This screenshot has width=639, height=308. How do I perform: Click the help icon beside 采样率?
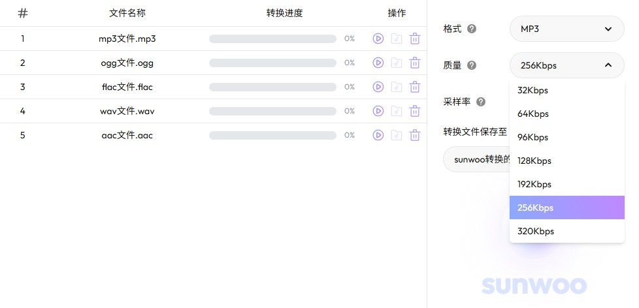pos(481,102)
